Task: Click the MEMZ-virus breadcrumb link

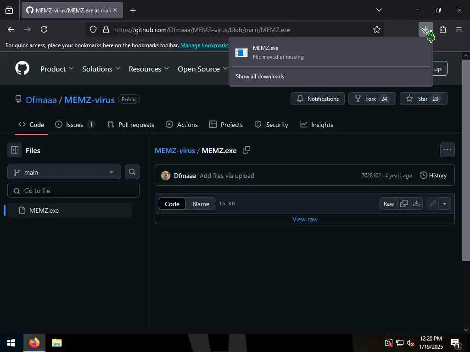Action: point(175,150)
